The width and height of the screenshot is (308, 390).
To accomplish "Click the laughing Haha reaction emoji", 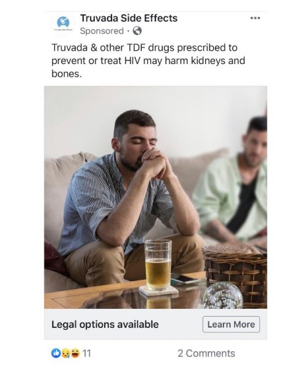I will coord(75,353).
